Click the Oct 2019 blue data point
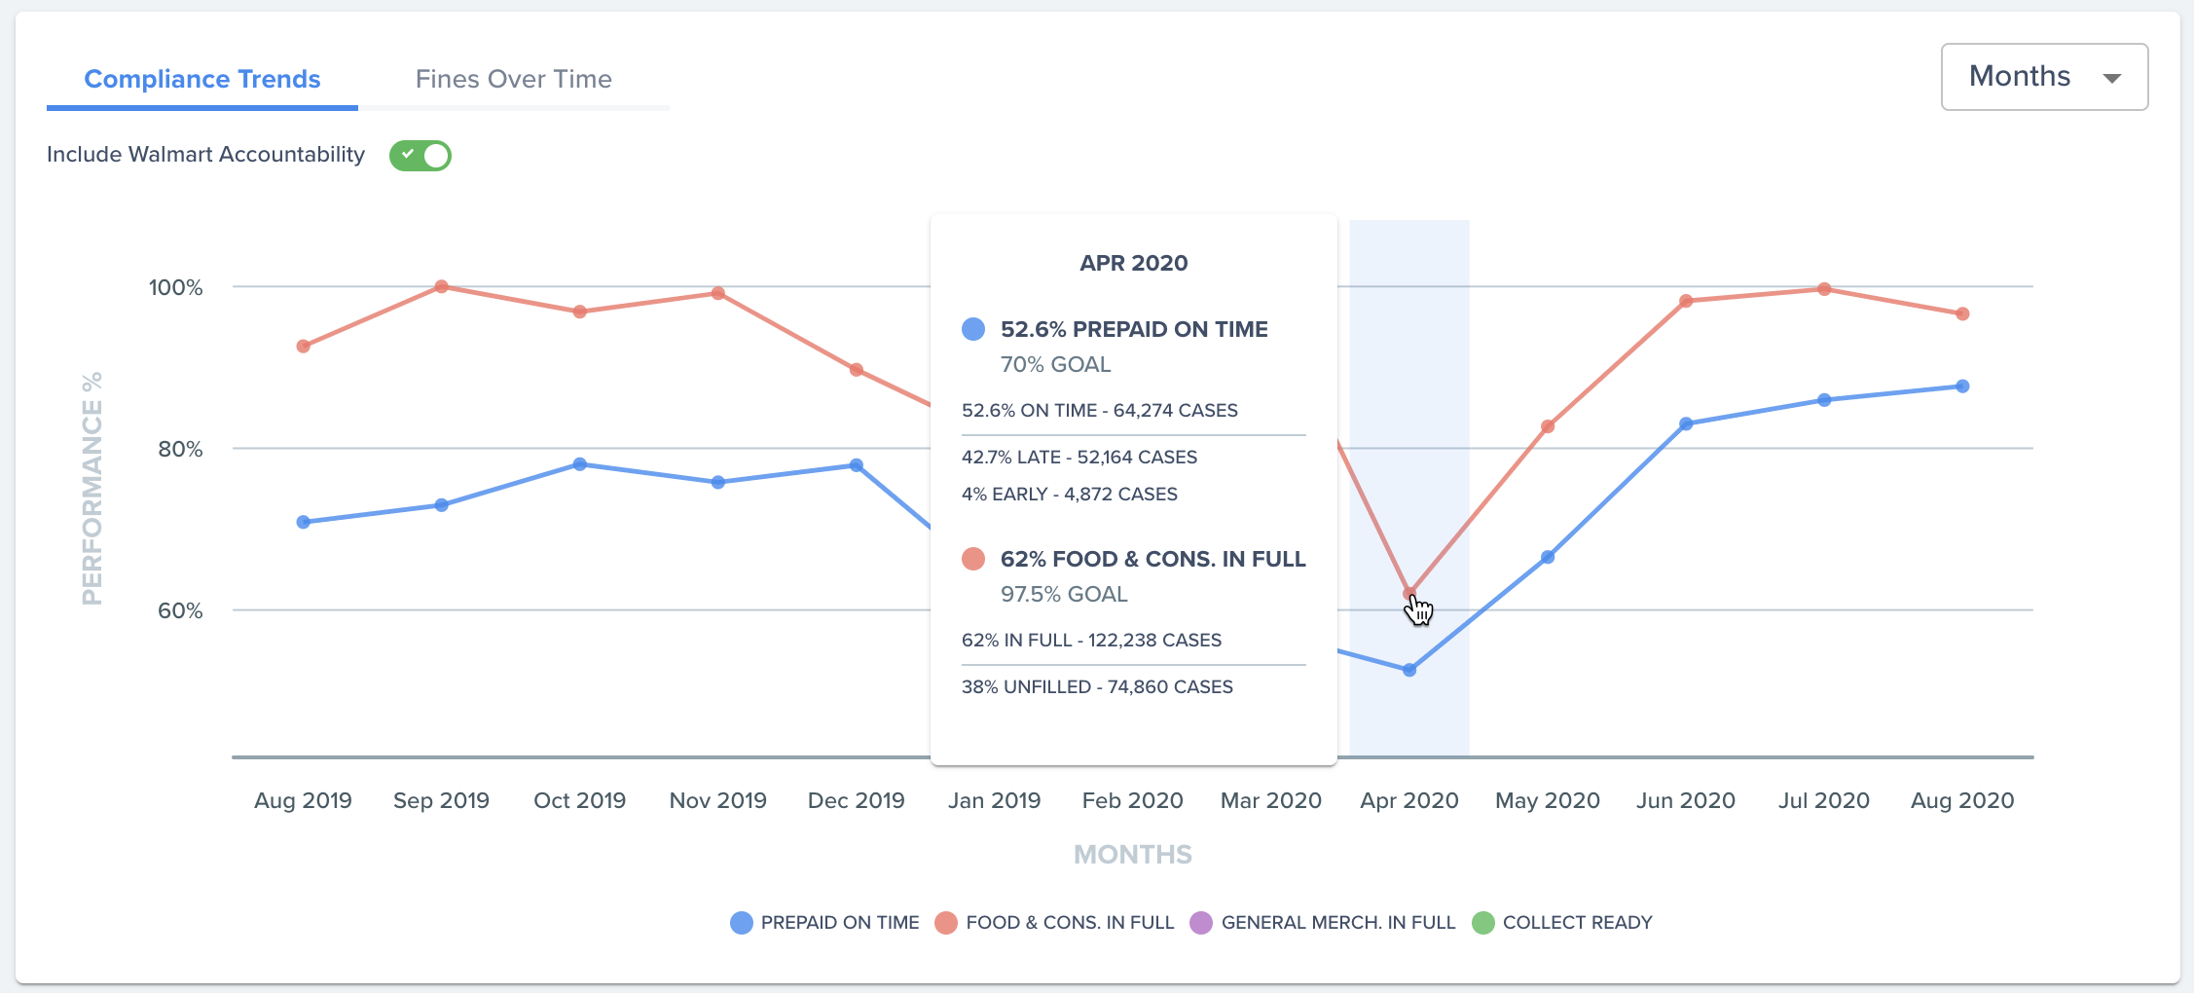Screen dimensions: 2194x993 coord(580,464)
